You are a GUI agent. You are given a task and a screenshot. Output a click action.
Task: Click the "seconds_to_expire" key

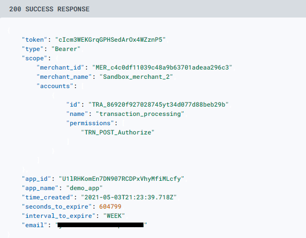(x=57, y=207)
